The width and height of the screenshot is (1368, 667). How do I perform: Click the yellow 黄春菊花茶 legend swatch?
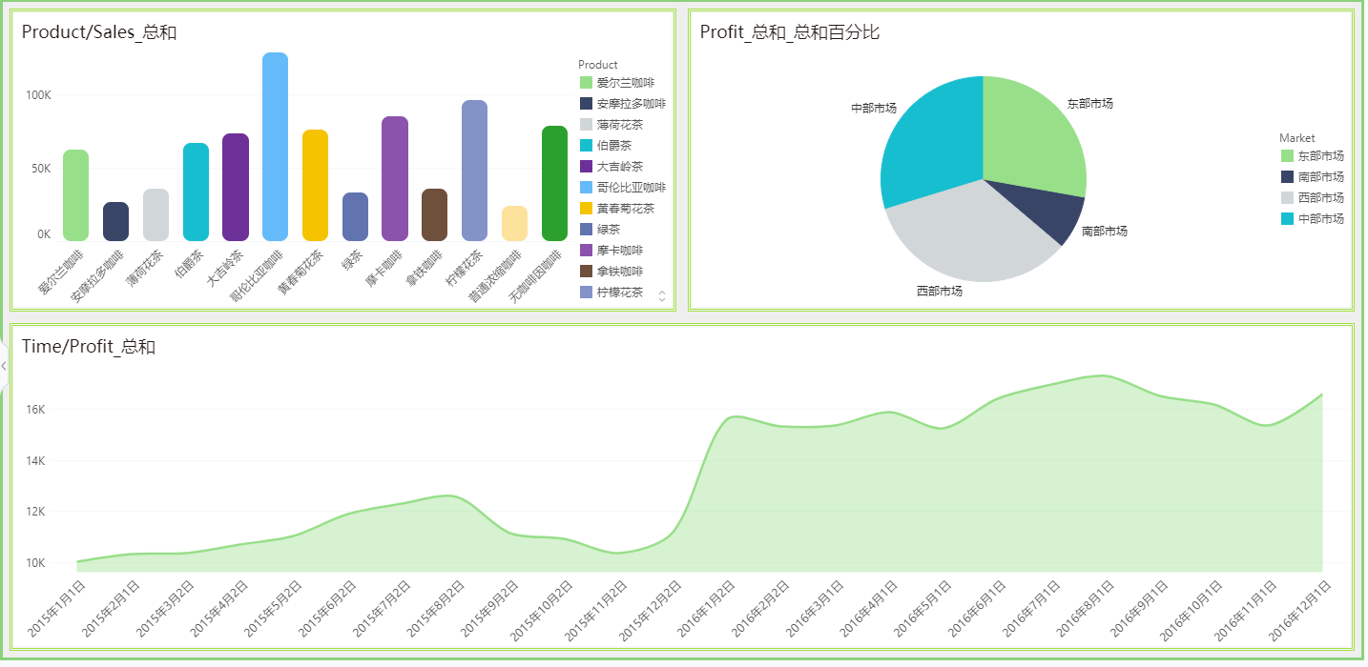coord(586,209)
